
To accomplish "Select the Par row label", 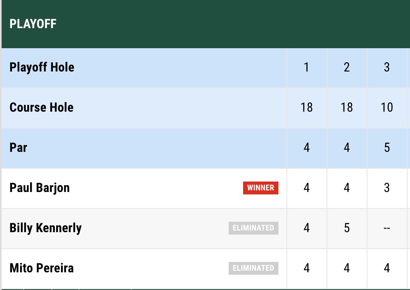I will (x=18, y=148).
